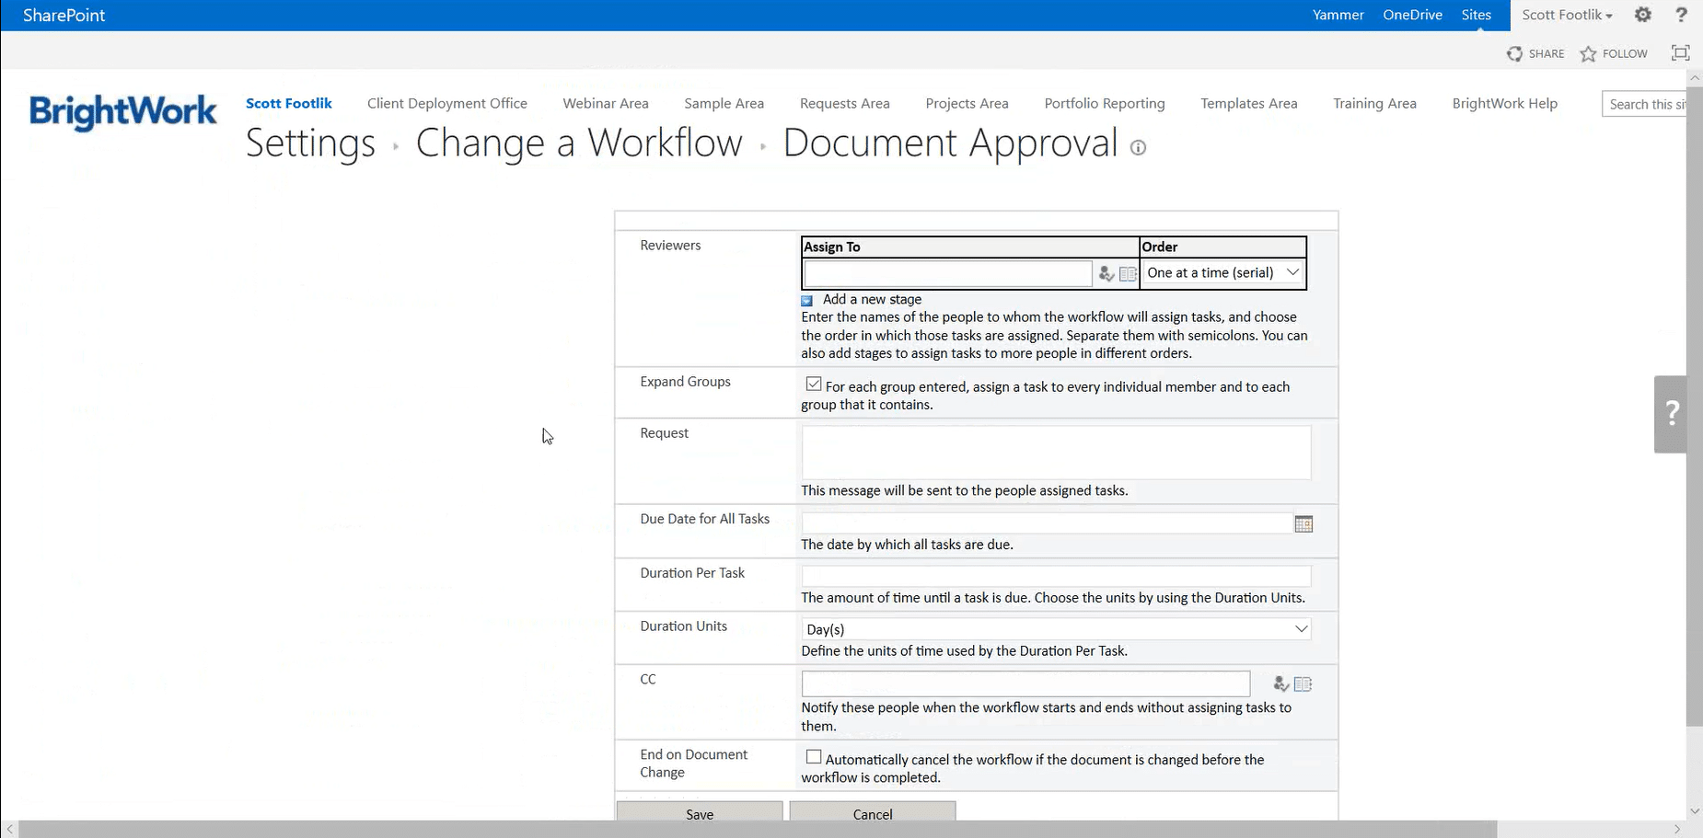
Task: Click the check names icon for Reviewers
Action: [x=1106, y=274]
